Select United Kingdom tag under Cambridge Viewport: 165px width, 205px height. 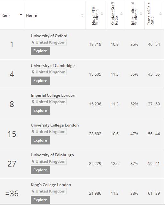49,72
